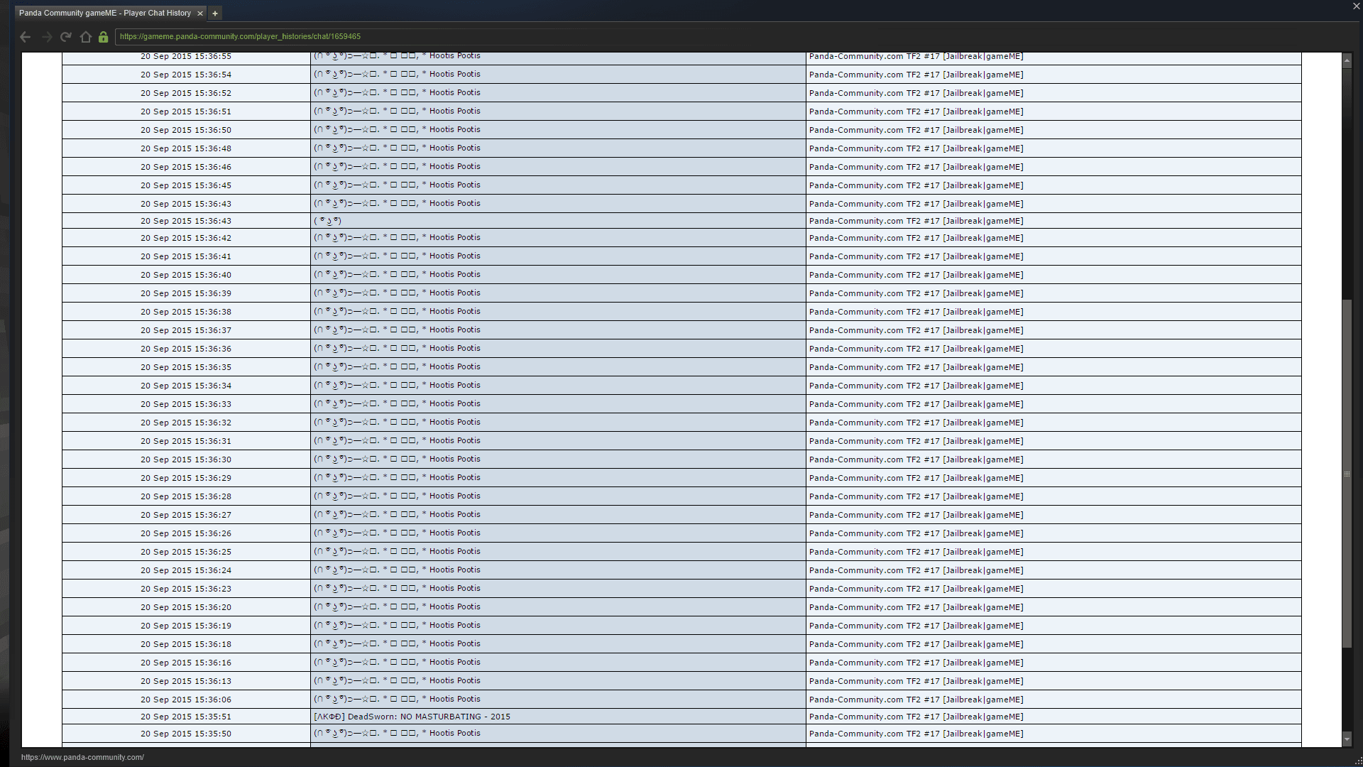Open a new browser tab
Screen dimensions: 1363x767
[x=215, y=13]
